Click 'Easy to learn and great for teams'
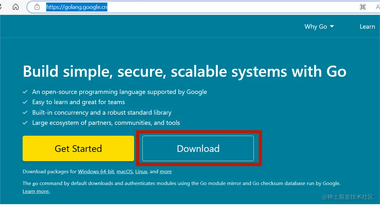The width and height of the screenshot is (380, 207). tap(79, 102)
